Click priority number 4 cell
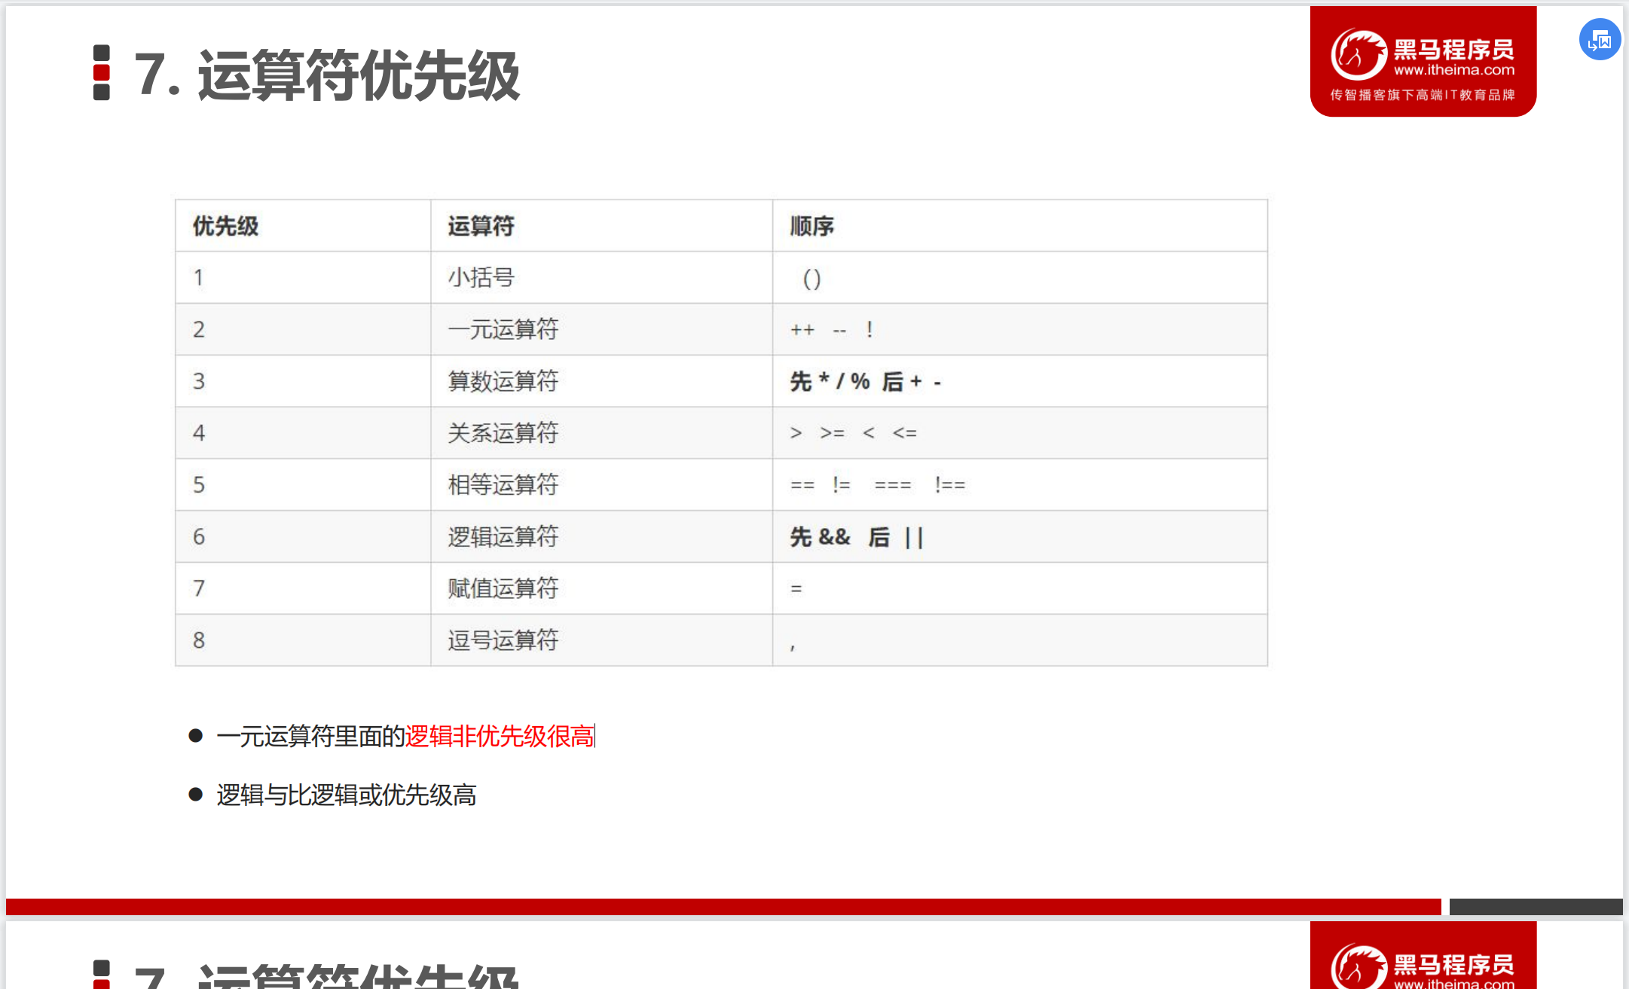The height and width of the screenshot is (989, 1629). 303,433
